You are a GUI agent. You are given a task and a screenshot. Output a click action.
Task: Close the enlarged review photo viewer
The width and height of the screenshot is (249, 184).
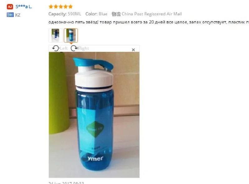(134, 50)
